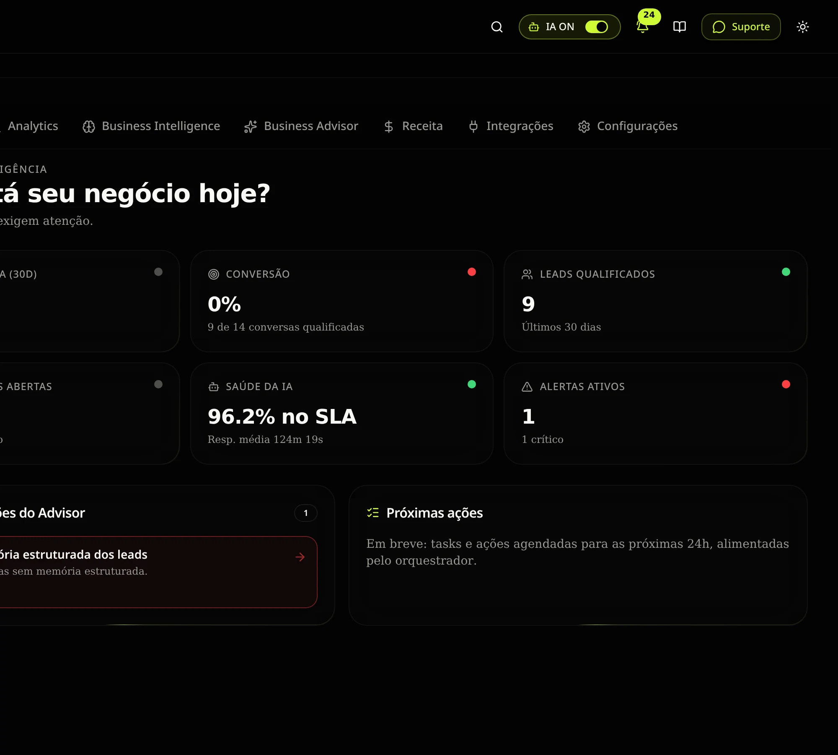Open the search magnifier icon
Image resolution: width=838 pixels, height=755 pixels.
coord(497,27)
